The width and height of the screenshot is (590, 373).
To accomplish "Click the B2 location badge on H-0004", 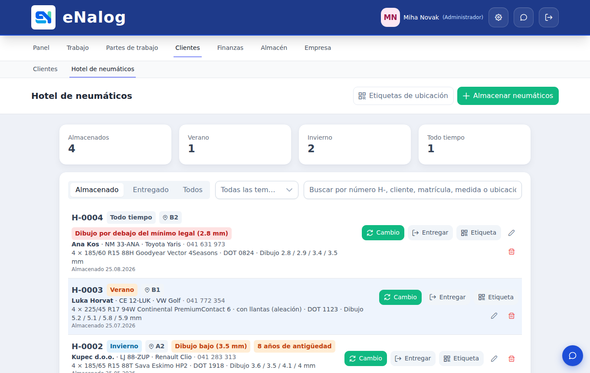I will [x=170, y=217].
